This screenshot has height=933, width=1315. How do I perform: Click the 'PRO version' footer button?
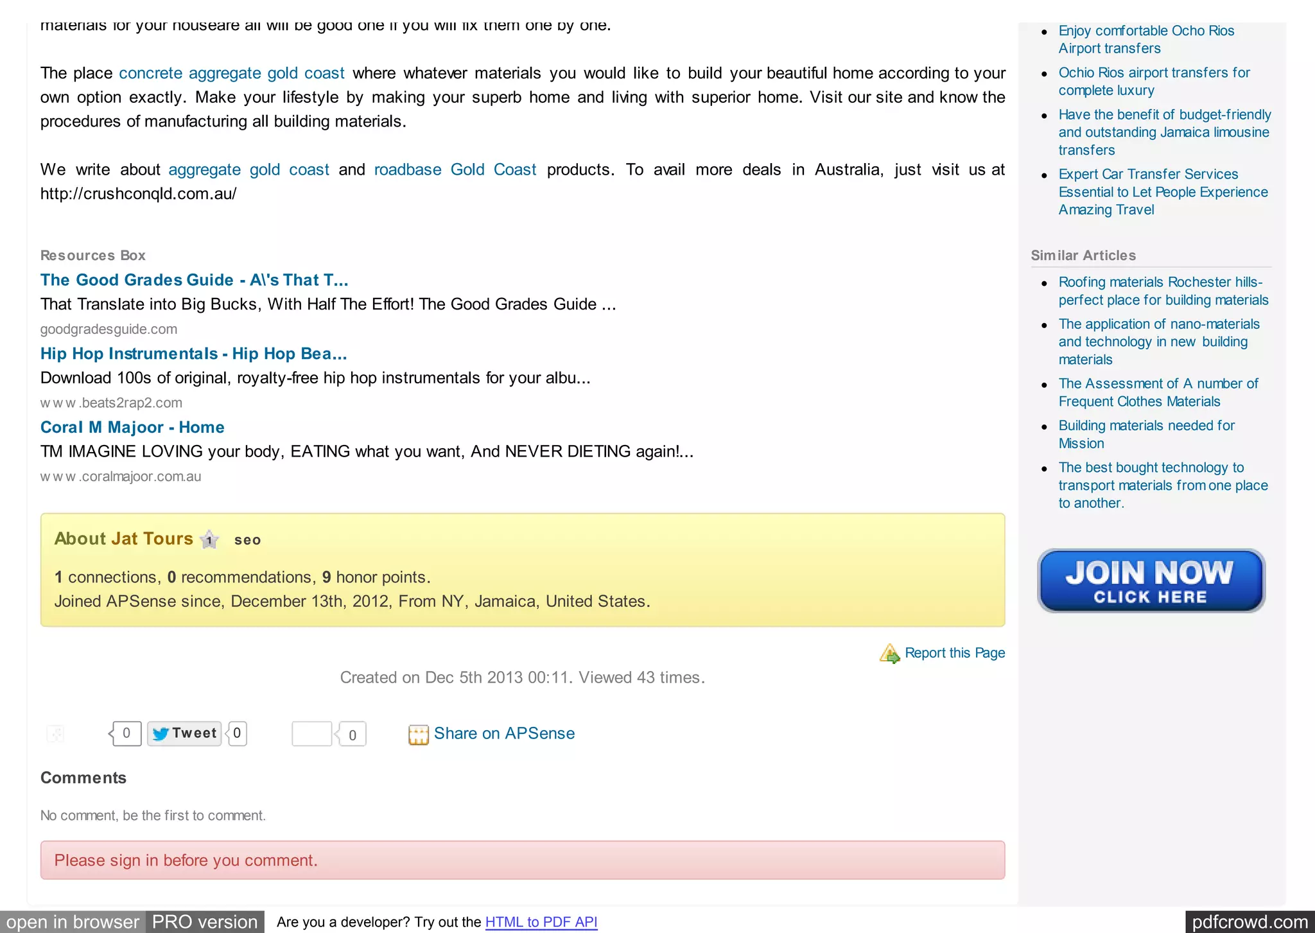tap(205, 922)
